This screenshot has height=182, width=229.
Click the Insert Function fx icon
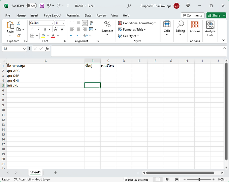point(47,48)
